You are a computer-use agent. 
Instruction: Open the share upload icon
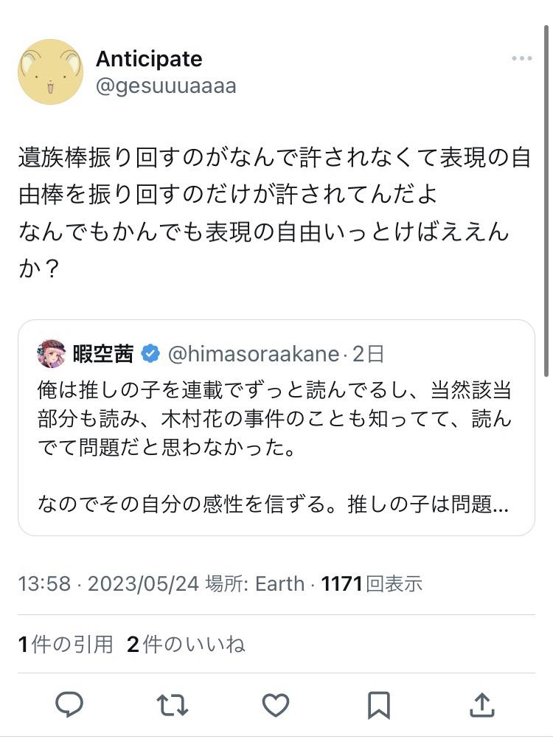(482, 704)
